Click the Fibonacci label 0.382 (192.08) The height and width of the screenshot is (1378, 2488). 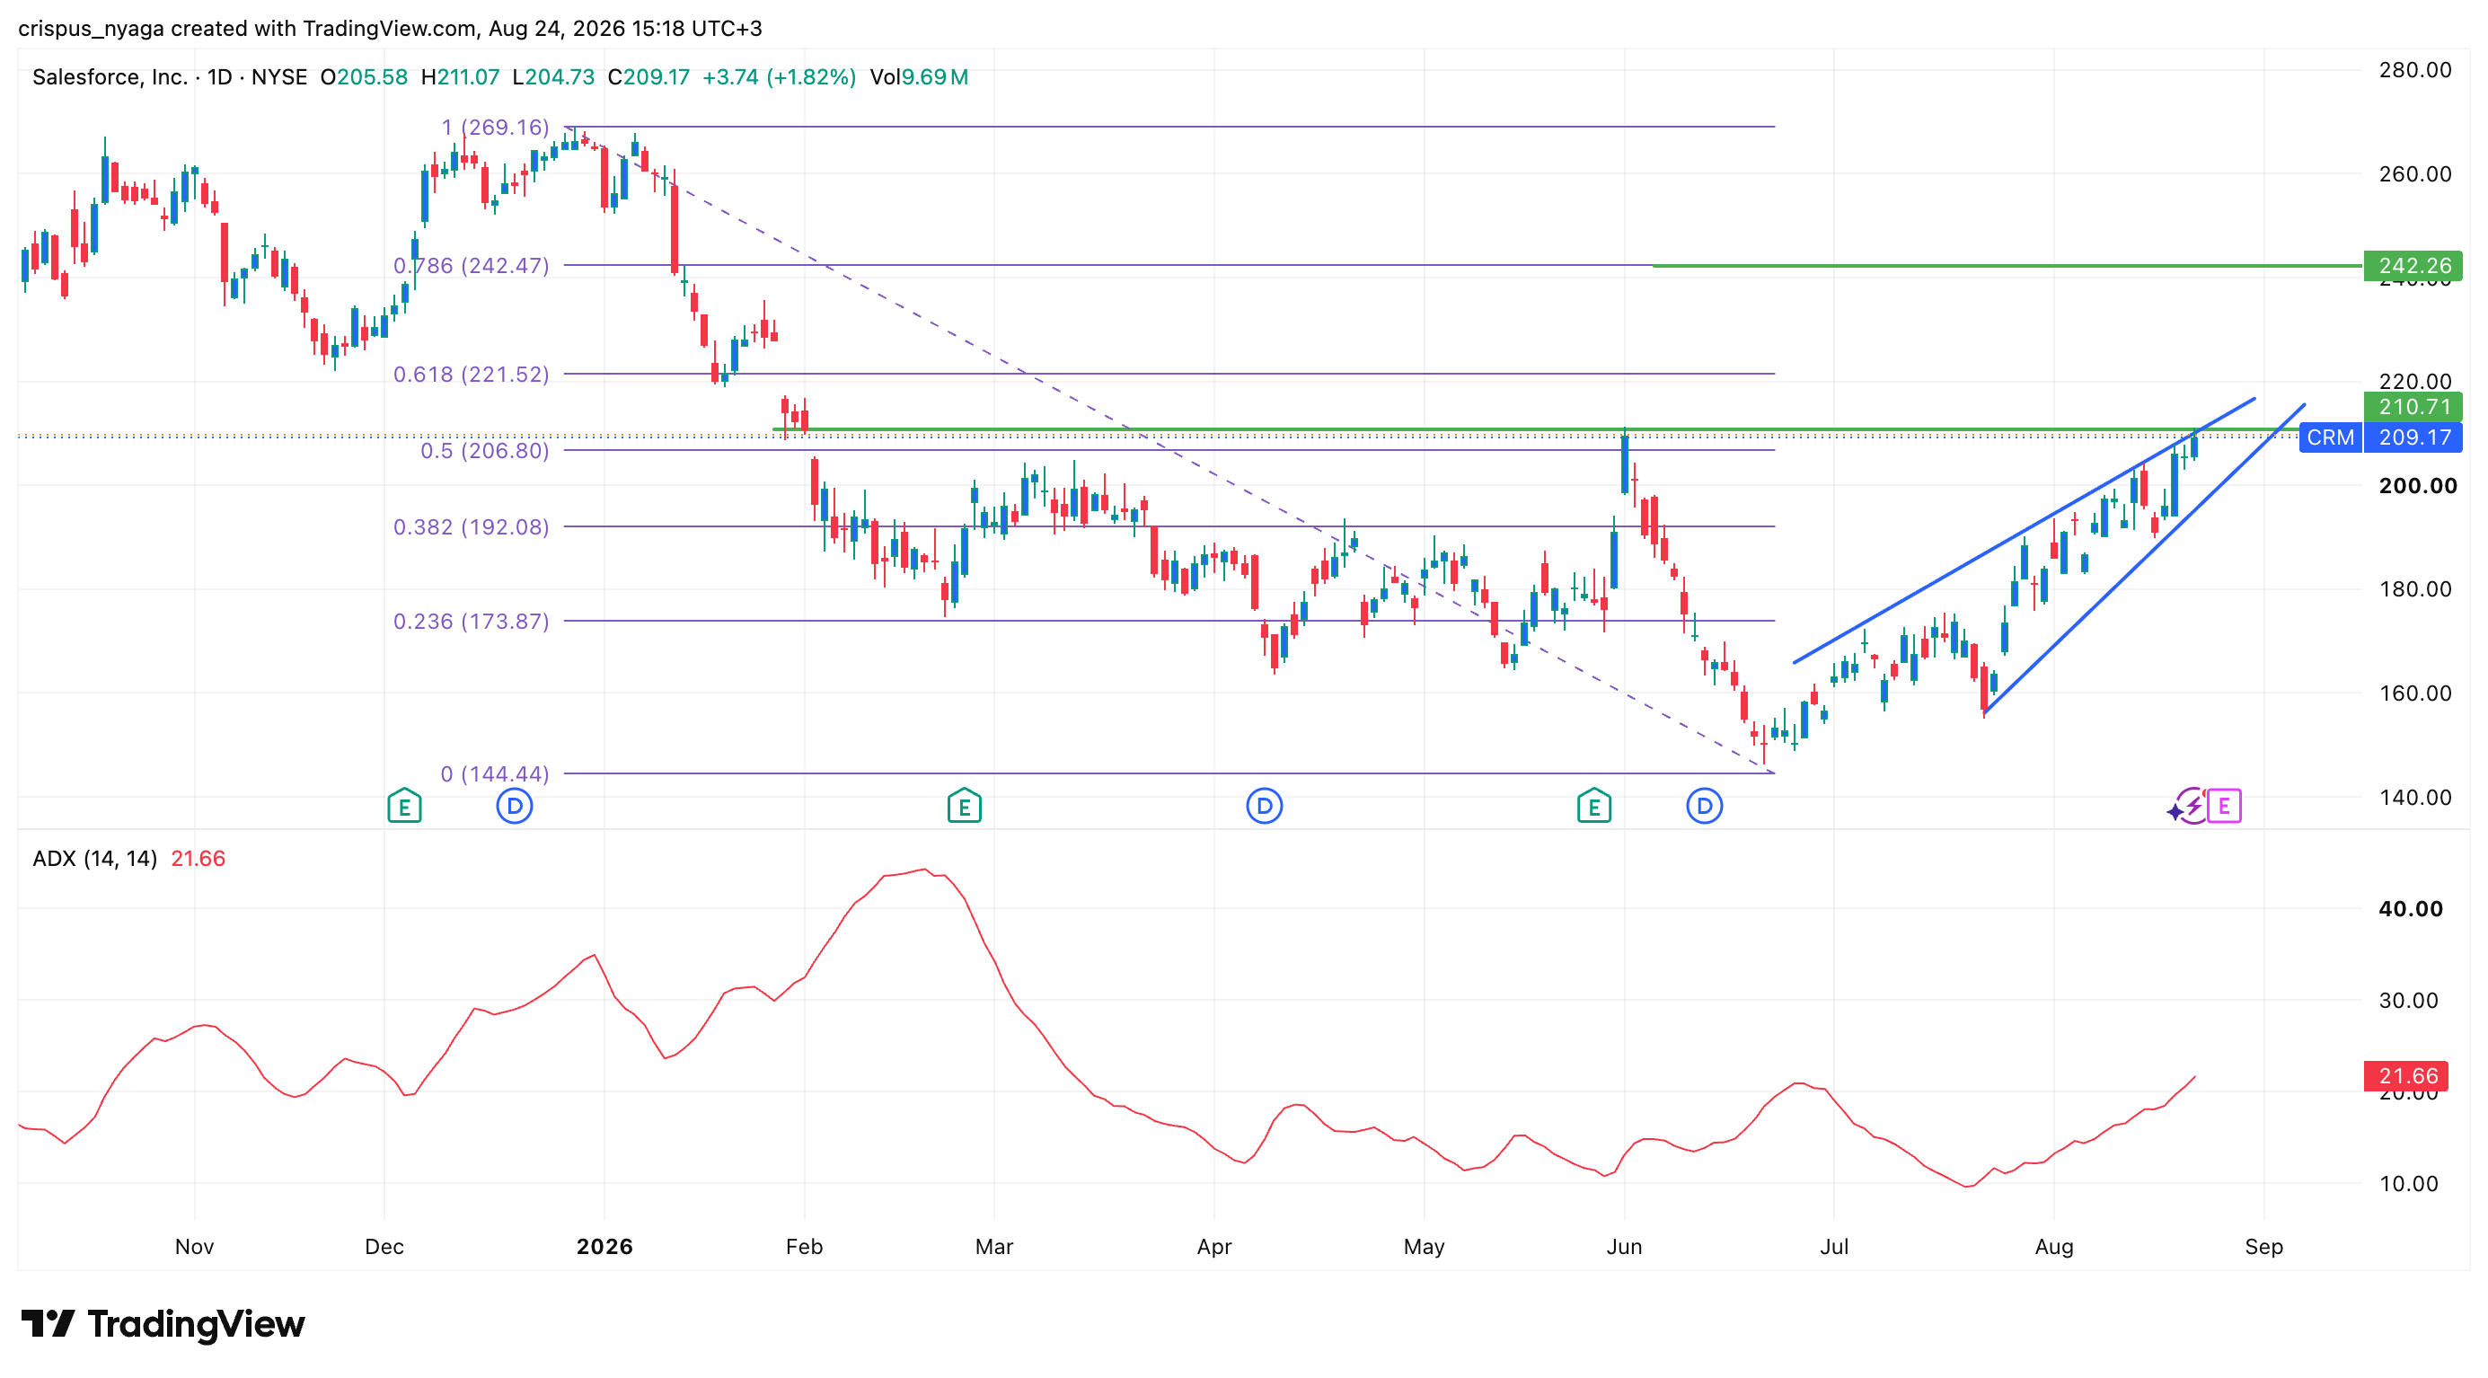click(472, 526)
